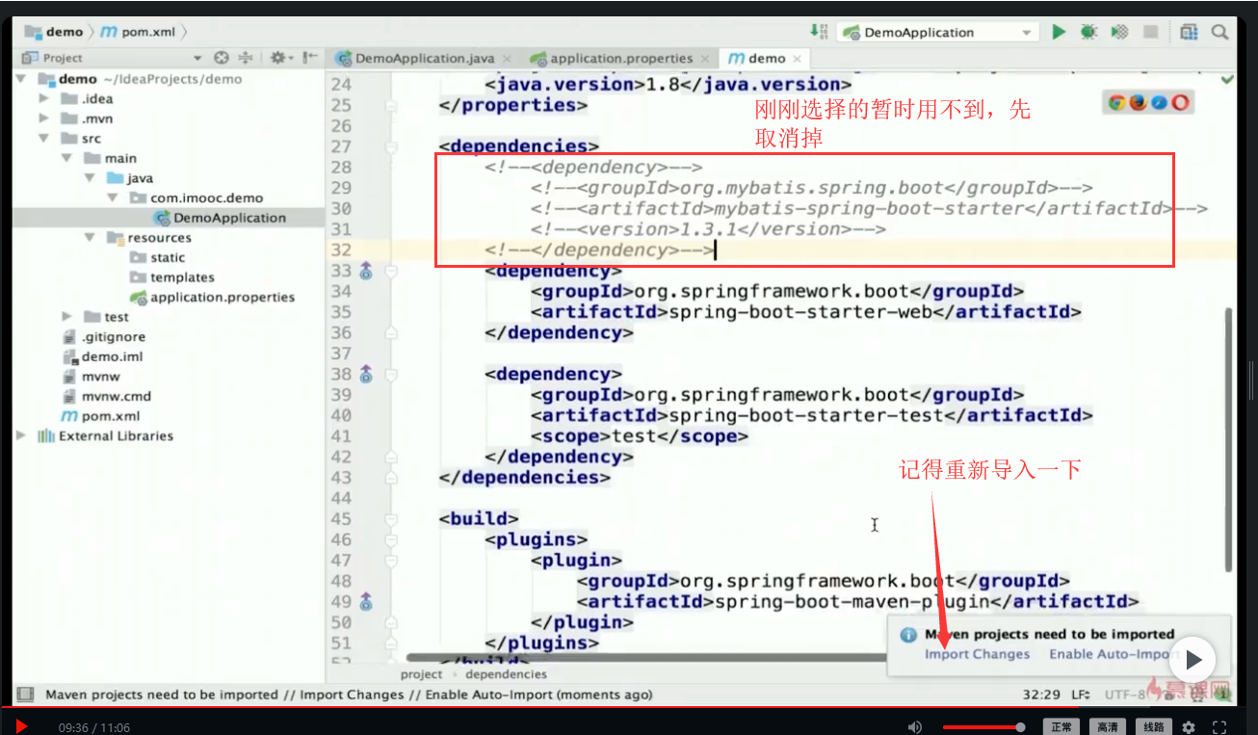Click the stop square icon in toolbar
The height and width of the screenshot is (735, 1258).
click(x=1149, y=32)
